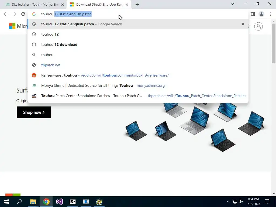Click the globe icon next to thpatch.net
Viewport: 276px width, 207px height.
coord(34,65)
